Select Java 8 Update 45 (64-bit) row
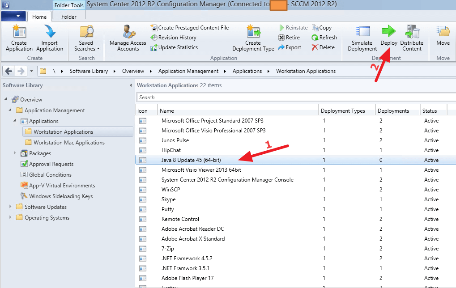The width and height of the screenshot is (456, 288). (x=295, y=160)
